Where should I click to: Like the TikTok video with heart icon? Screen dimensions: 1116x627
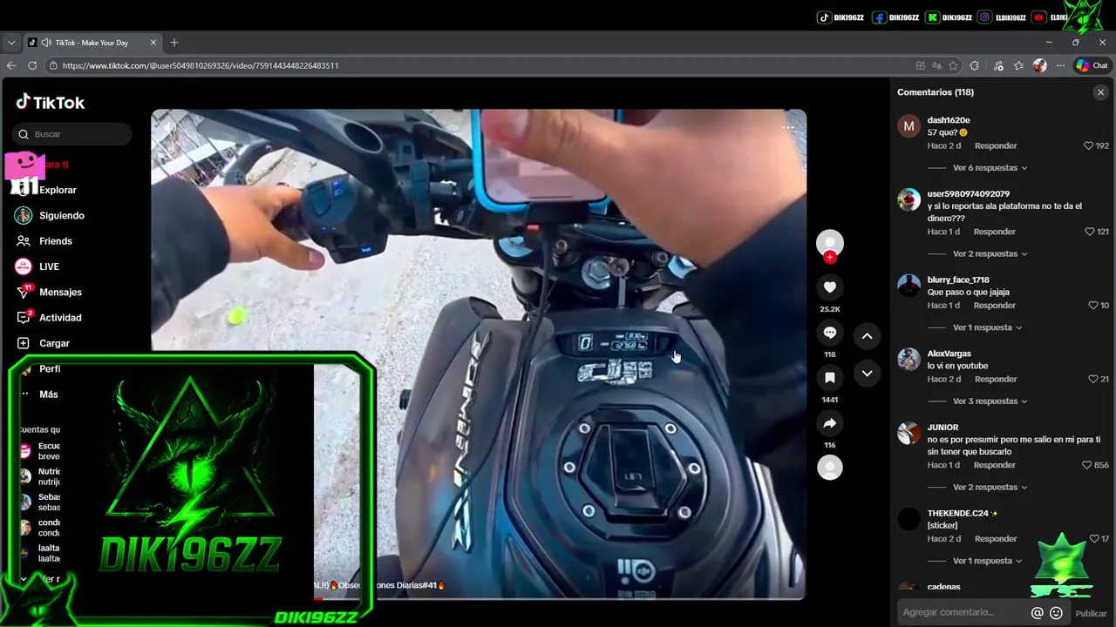[x=830, y=287]
